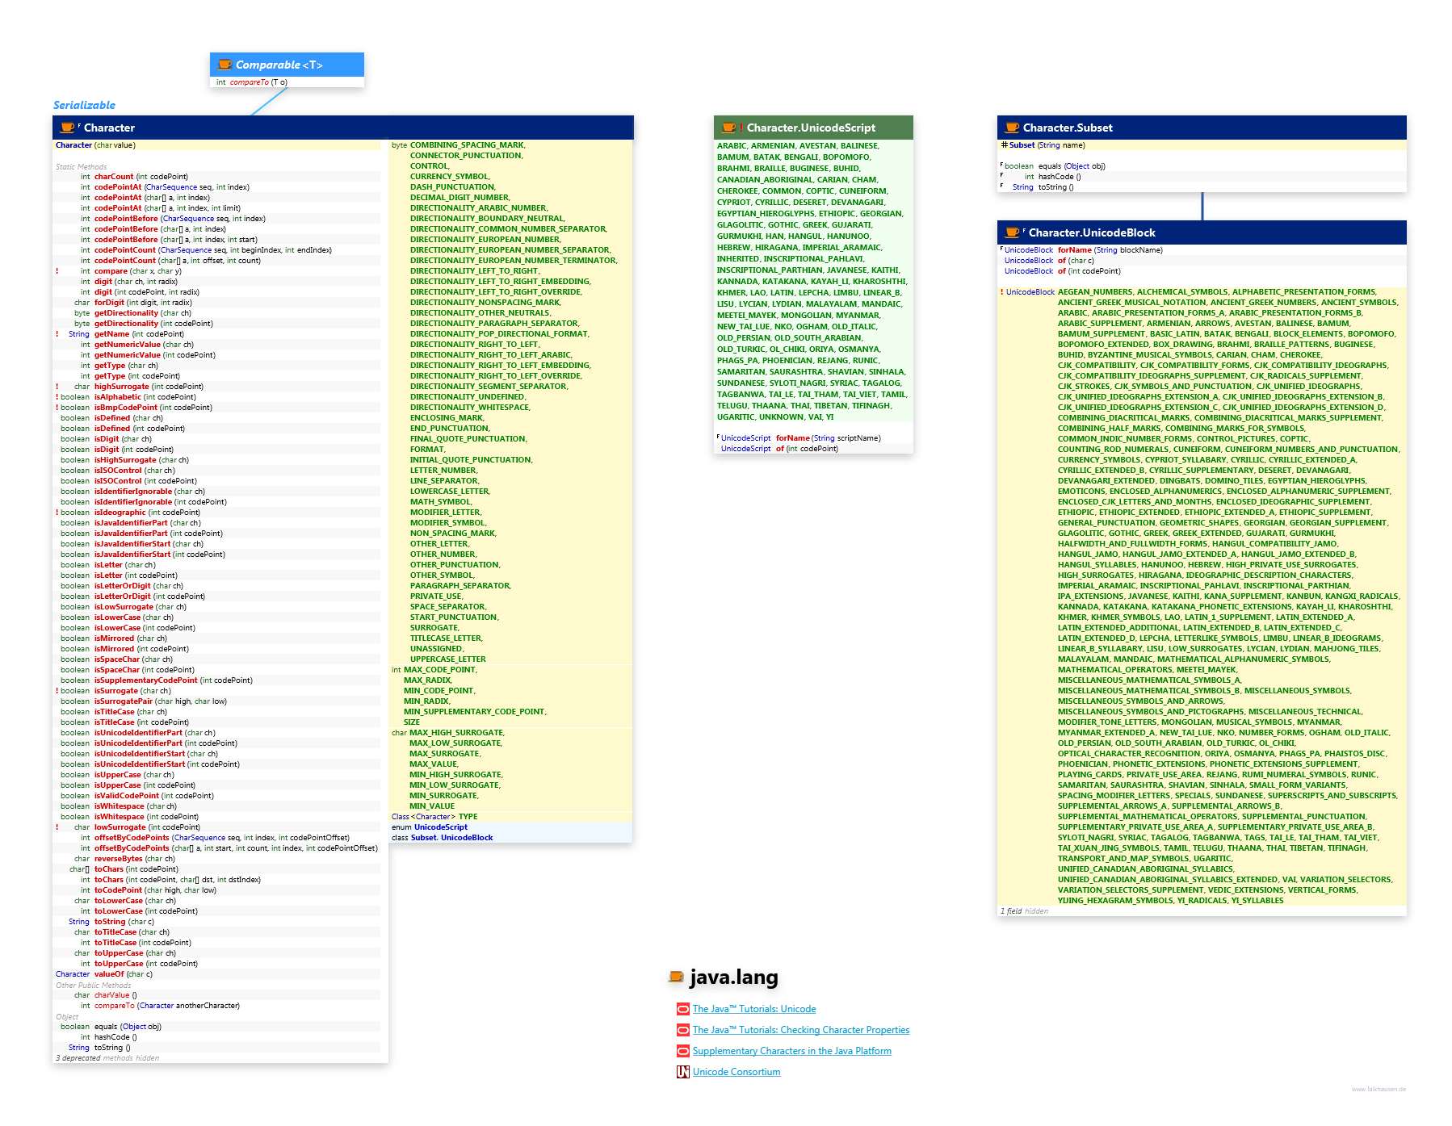Click the Character.UnicodeBlock header title
1452x1126 pixels.
pos(1092,232)
